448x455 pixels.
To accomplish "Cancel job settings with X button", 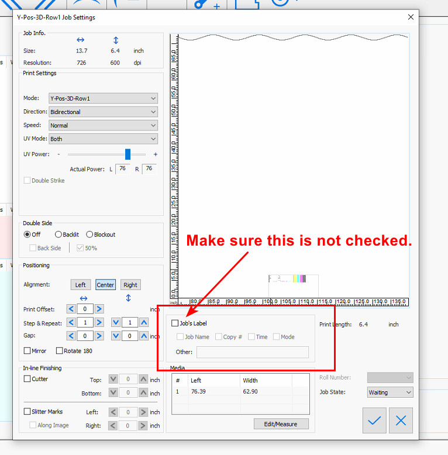I will point(401,420).
